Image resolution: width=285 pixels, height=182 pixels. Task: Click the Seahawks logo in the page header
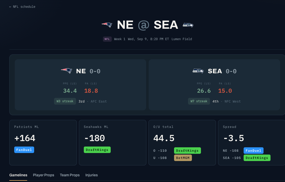pyautogui.click(x=188, y=25)
